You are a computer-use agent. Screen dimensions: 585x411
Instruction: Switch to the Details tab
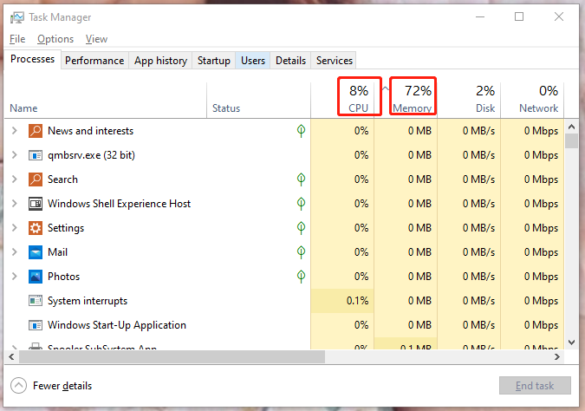point(290,61)
